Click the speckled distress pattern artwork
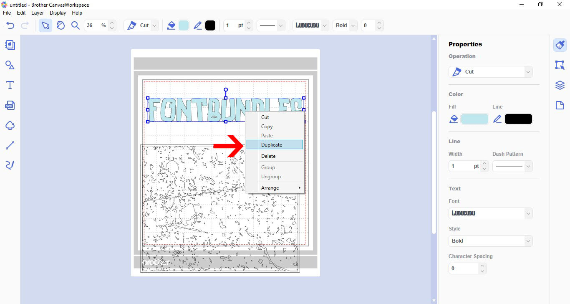 (220, 209)
